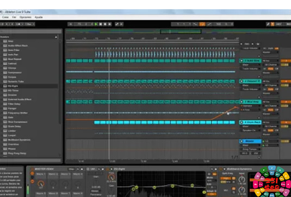Click the arrangement overview strip at top
The height and width of the screenshot is (197, 291).
click(x=178, y=31)
